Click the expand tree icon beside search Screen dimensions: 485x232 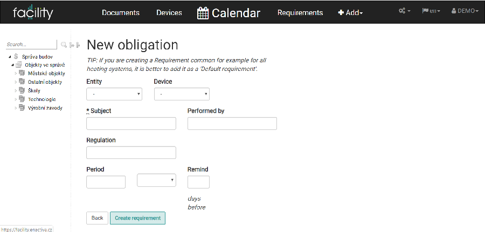[x=72, y=45]
